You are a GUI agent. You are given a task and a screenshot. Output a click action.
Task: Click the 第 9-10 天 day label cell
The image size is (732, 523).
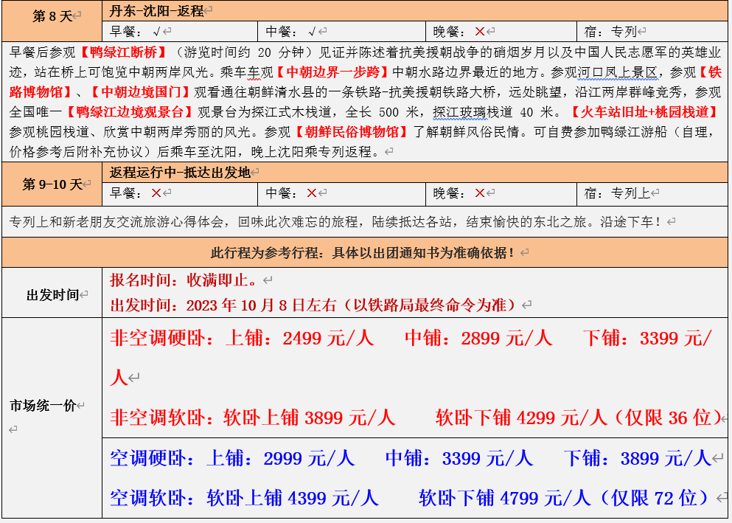tap(52, 184)
